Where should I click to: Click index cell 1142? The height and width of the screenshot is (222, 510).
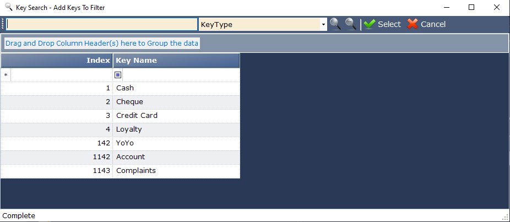click(57, 157)
